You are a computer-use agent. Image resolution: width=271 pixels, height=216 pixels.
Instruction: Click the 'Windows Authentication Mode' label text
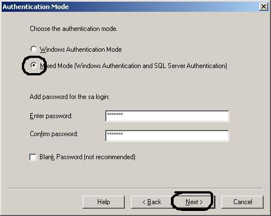[x=81, y=49]
